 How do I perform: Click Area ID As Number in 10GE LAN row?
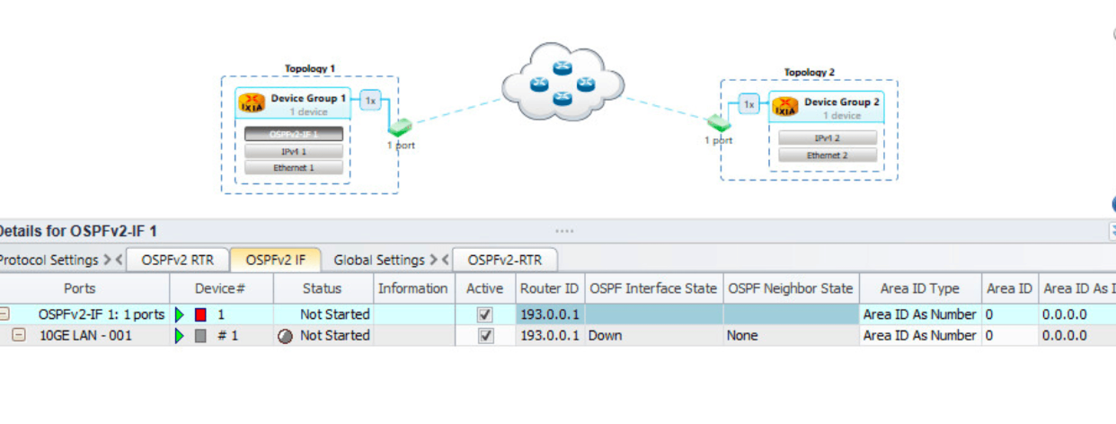pyautogui.click(x=920, y=336)
